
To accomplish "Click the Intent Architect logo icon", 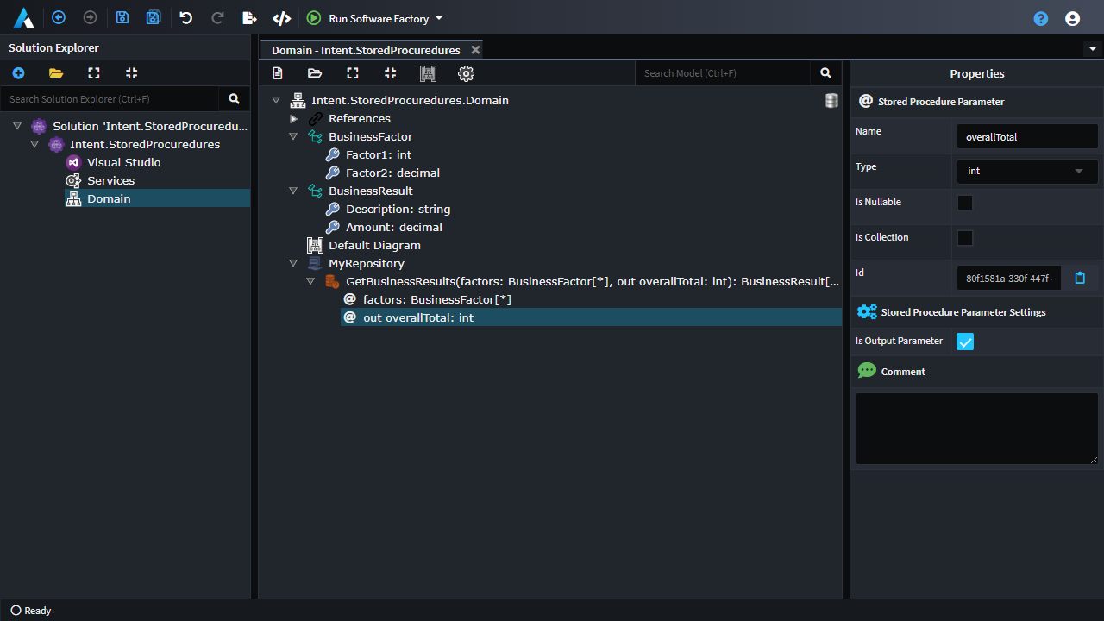I will 23,18.
